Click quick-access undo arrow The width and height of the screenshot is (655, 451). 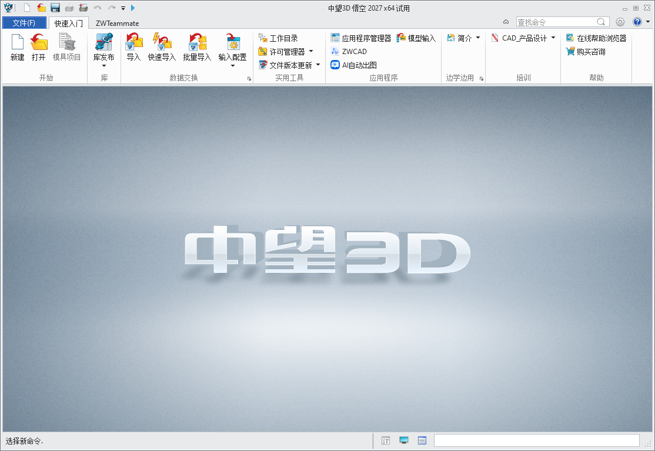click(x=98, y=8)
